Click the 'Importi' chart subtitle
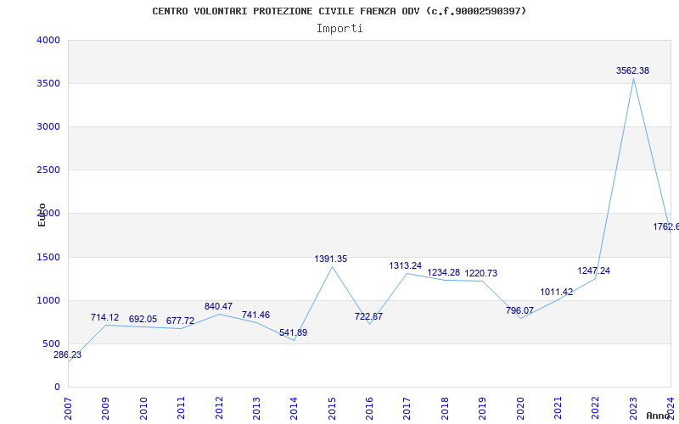Viewport: 679px width, 424px height. pyautogui.click(x=339, y=28)
